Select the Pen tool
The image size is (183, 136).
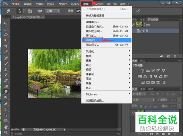coord(6,104)
